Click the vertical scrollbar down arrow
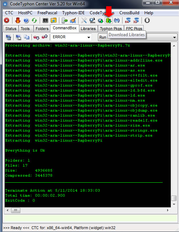Screen dimensions: 179x232 point(174,204)
